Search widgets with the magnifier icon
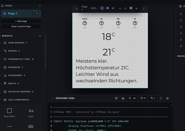Image resolution: width=185 pixels, height=131 pixels. coord(40,36)
